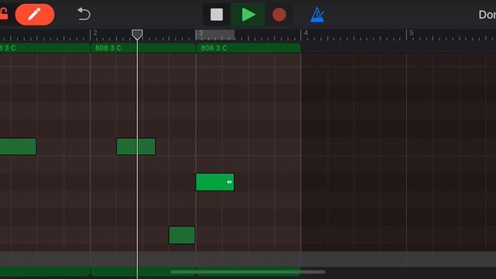Tap the gray velocity strip below the grid
The image size is (496, 279).
248,260
